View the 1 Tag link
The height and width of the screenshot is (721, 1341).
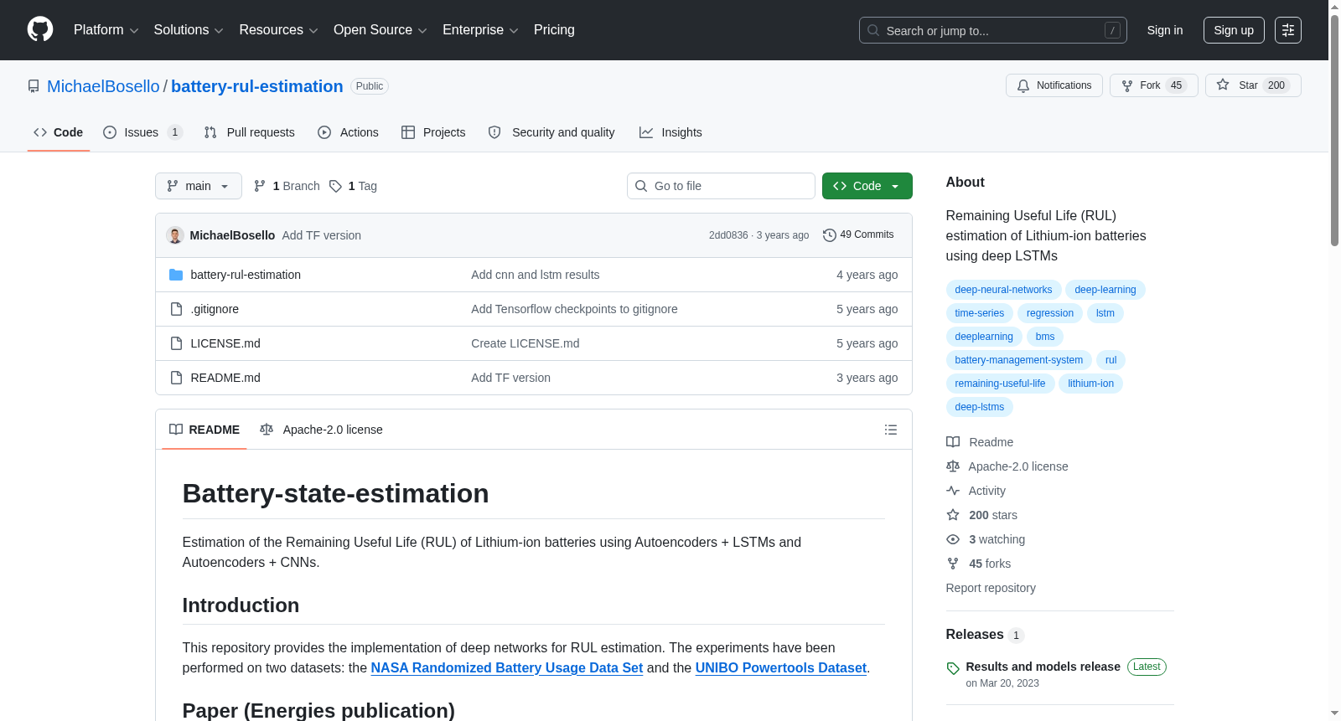(x=353, y=186)
